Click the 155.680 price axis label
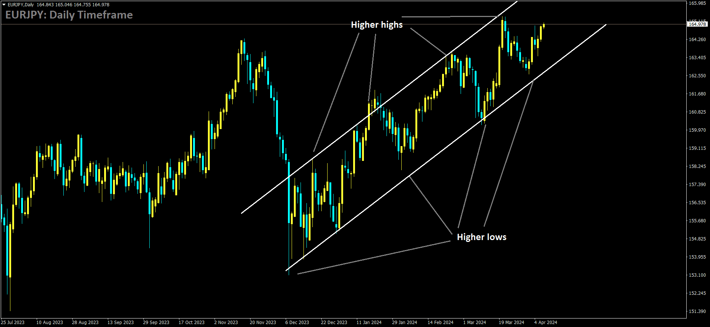 click(697, 221)
